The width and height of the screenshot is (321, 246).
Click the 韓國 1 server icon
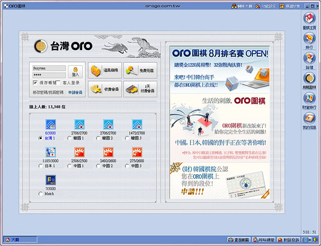(x=79, y=124)
